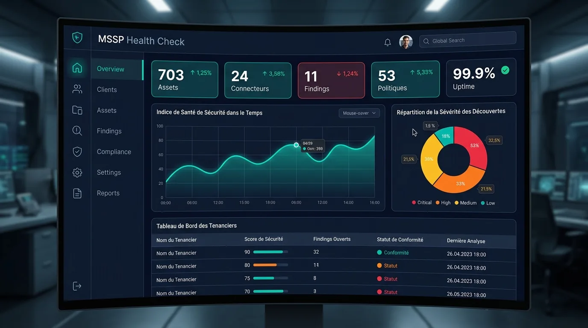Click the Nom du Tenancier column header
The height and width of the screenshot is (328, 588).
pyautogui.click(x=176, y=240)
